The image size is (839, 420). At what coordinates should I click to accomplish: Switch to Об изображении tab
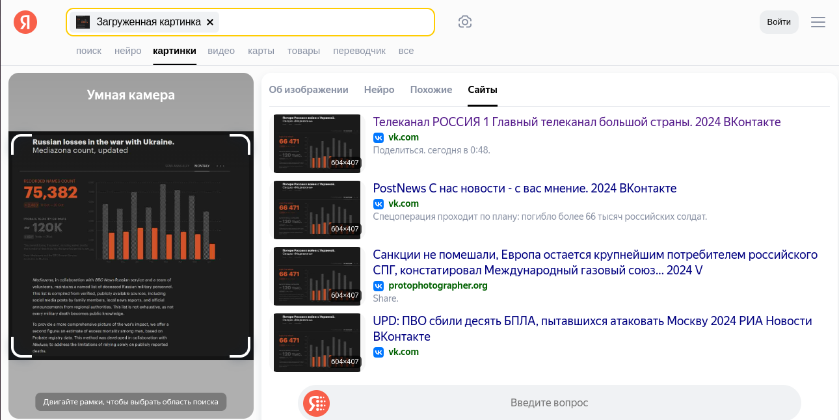(309, 90)
